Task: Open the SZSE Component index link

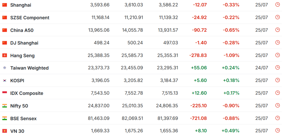Action: [x=30, y=18]
